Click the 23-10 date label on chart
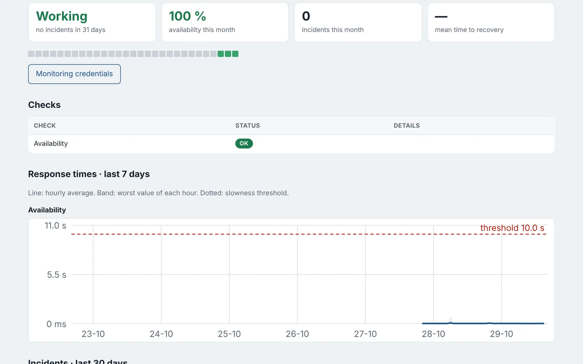The width and height of the screenshot is (583, 364). pos(93,334)
